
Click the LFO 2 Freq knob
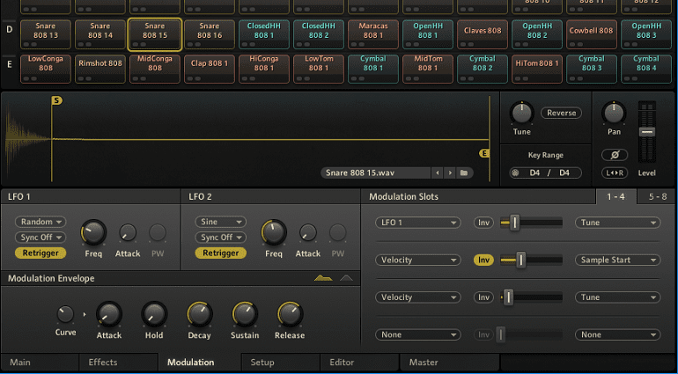[274, 232]
